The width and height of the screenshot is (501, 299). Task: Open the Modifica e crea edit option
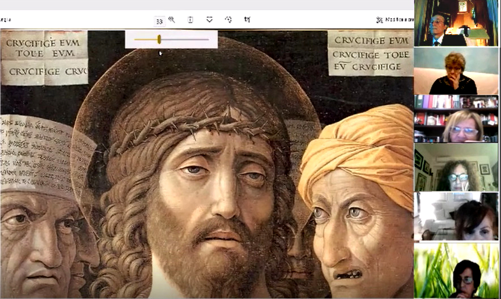[x=395, y=20]
